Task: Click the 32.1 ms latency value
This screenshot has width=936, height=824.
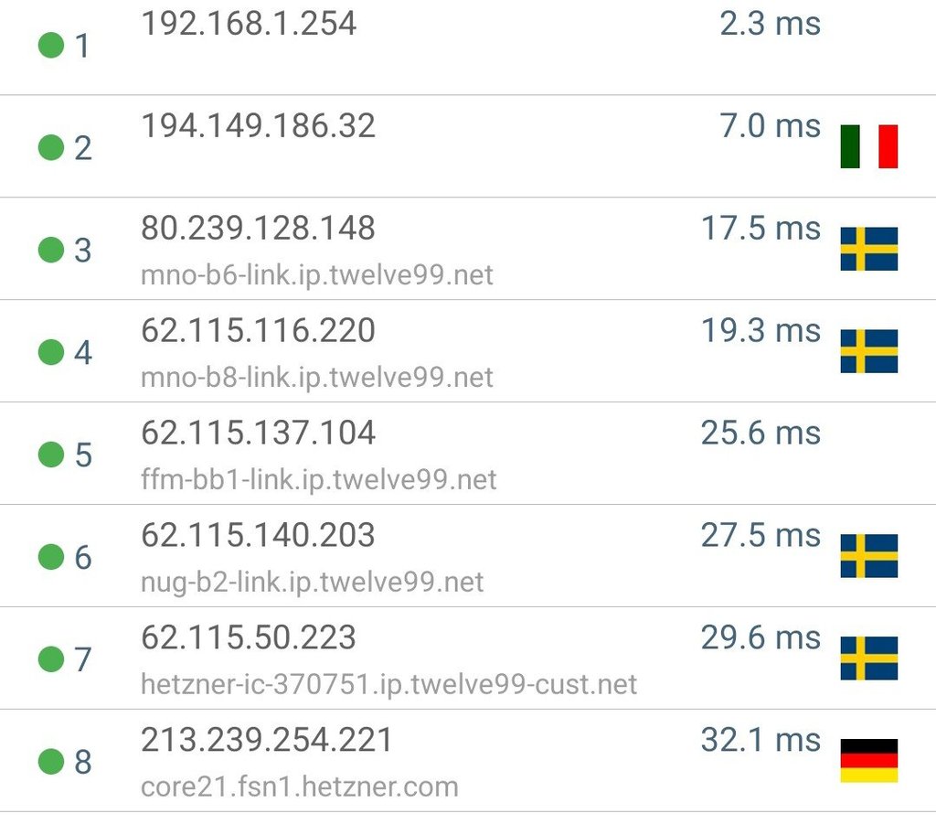Action: pyautogui.click(x=760, y=741)
